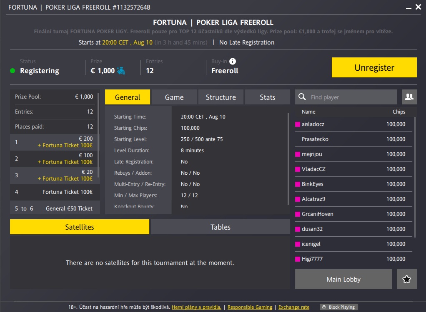
Task: Click the Buy-in info icon
Action: coord(233,61)
